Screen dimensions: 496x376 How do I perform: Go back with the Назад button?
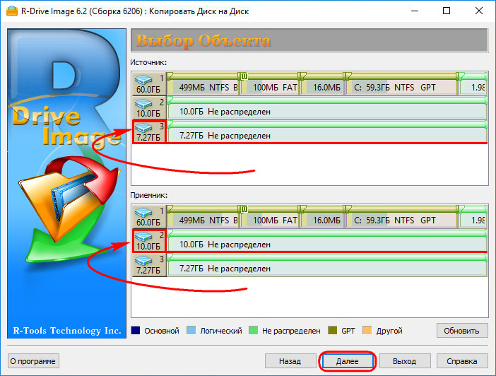coord(290,360)
